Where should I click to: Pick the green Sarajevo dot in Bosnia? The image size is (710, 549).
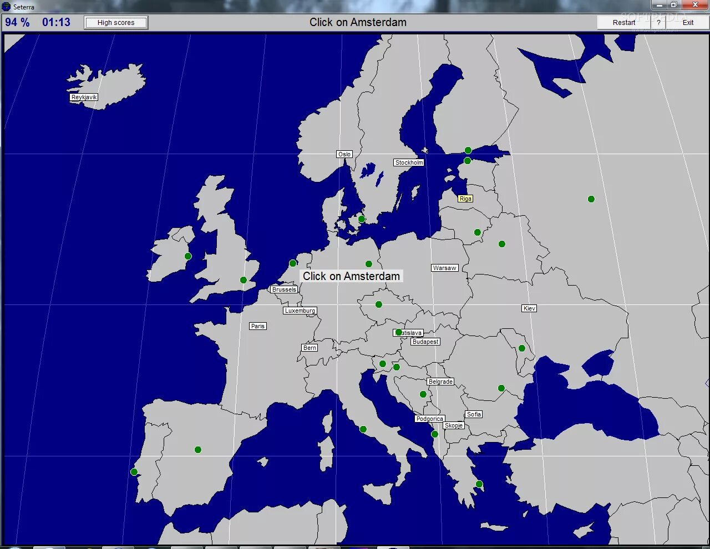pyautogui.click(x=423, y=394)
